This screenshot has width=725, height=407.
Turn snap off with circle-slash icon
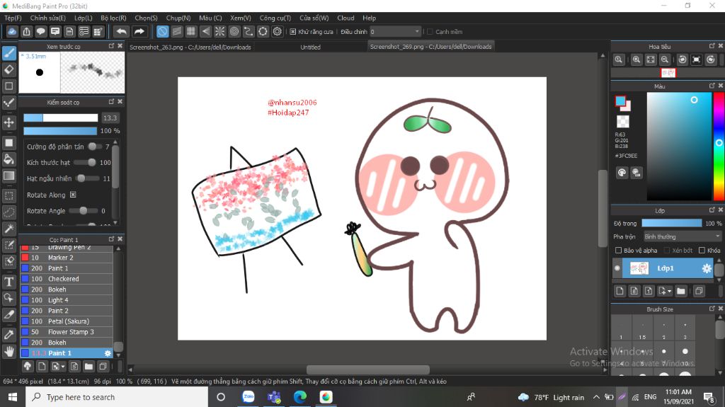click(x=162, y=31)
